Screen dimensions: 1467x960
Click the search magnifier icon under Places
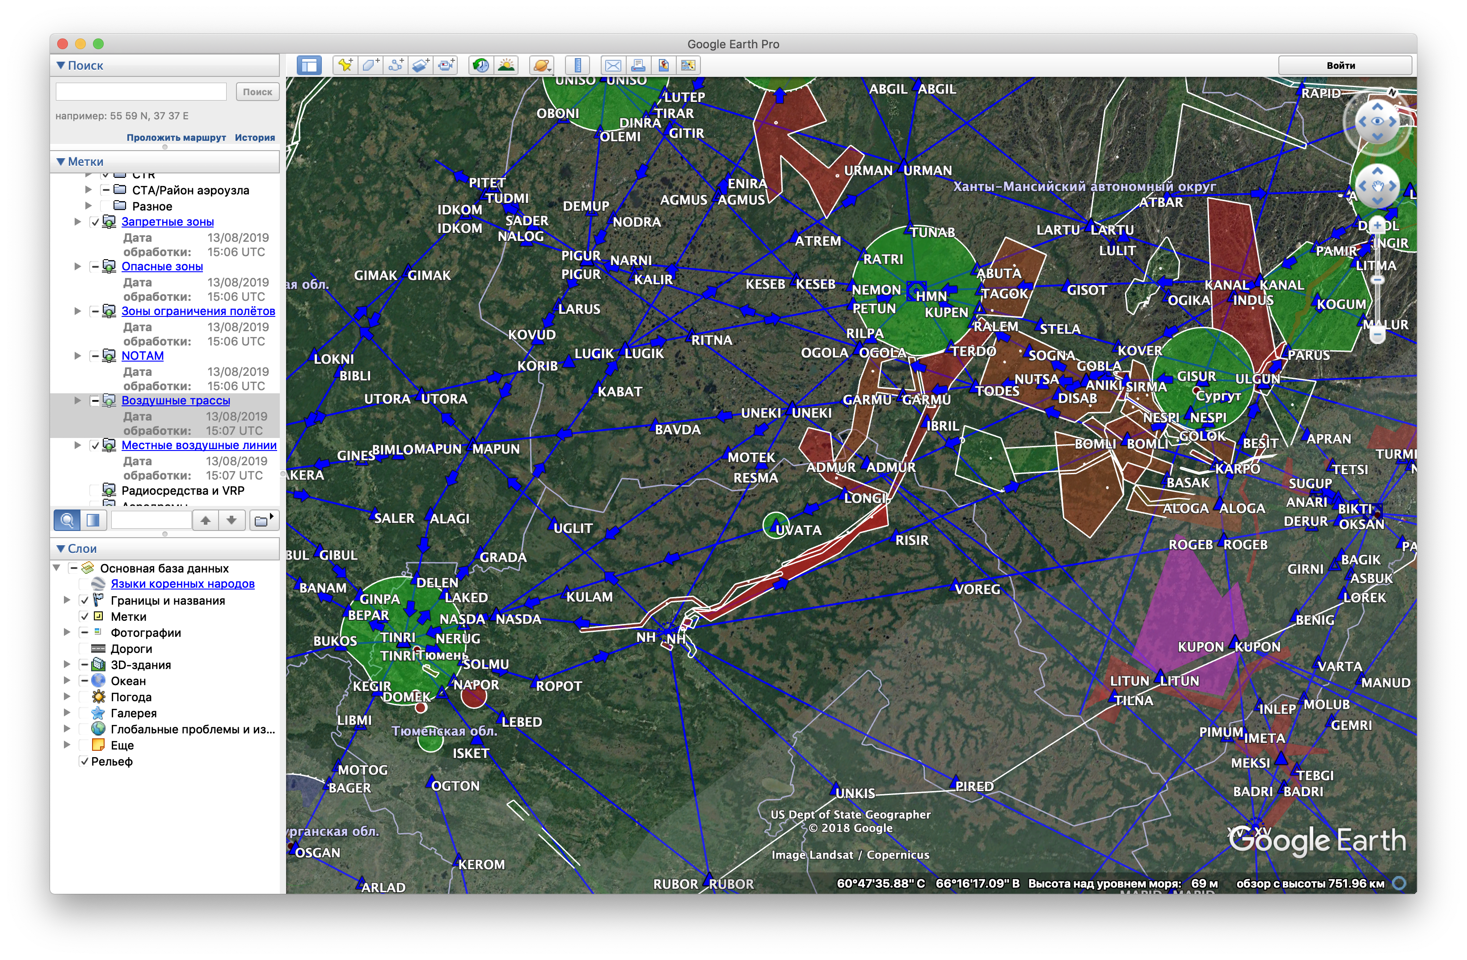pyautogui.click(x=67, y=520)
